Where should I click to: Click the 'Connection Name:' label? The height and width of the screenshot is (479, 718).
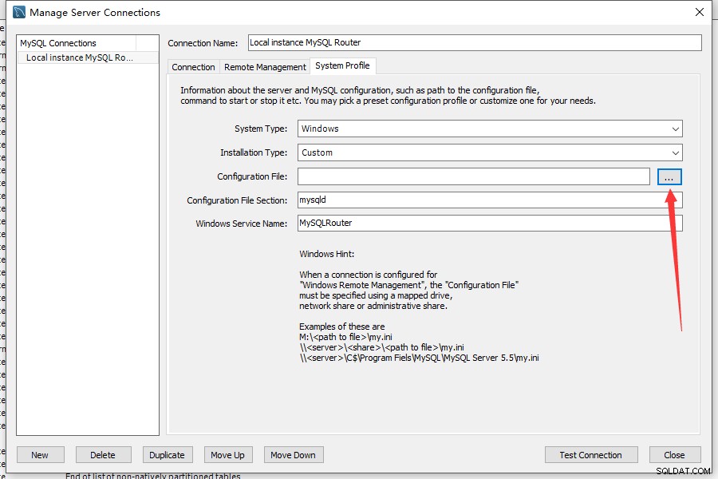pyautogui.click(x=203, y=43)
